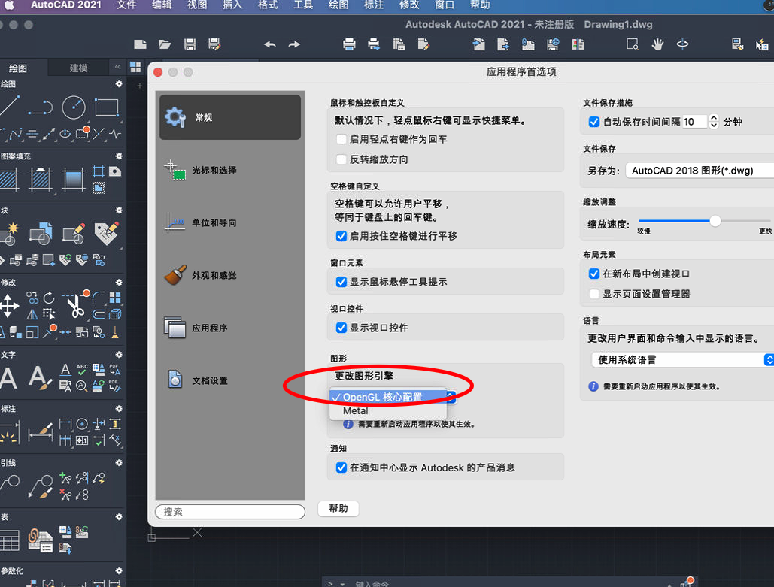The width and height of the screenshot is (774, 587).
Task: Switch to 建模 palette tab
Action: 78,68
